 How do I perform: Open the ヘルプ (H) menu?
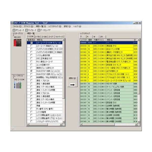click(x=77, y=26)
